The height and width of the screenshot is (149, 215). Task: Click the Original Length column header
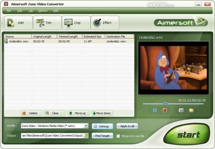click(x=44, y=37)
